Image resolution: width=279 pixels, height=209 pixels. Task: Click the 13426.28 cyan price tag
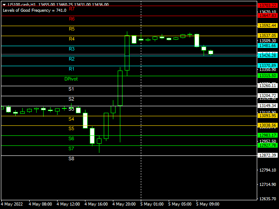[x=268, y=56]
